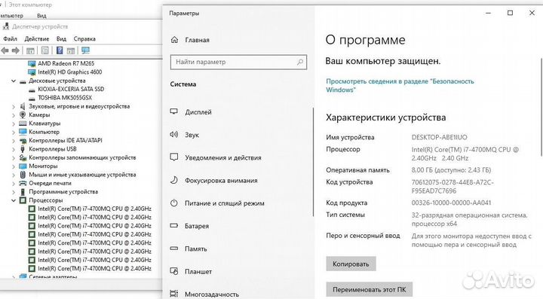Collapse the Процессоры node

14,200
